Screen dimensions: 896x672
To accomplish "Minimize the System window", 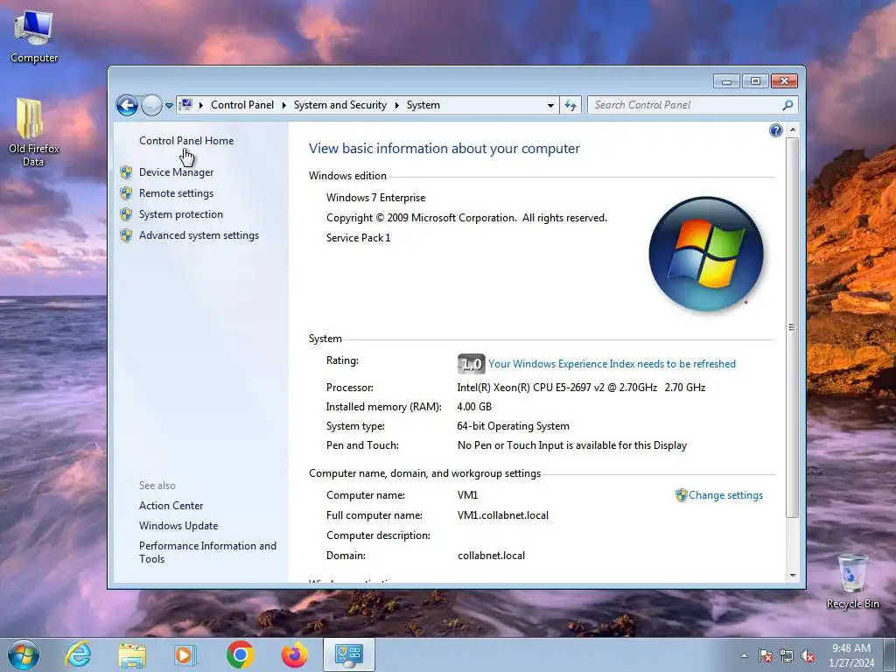I will [726, 81].
